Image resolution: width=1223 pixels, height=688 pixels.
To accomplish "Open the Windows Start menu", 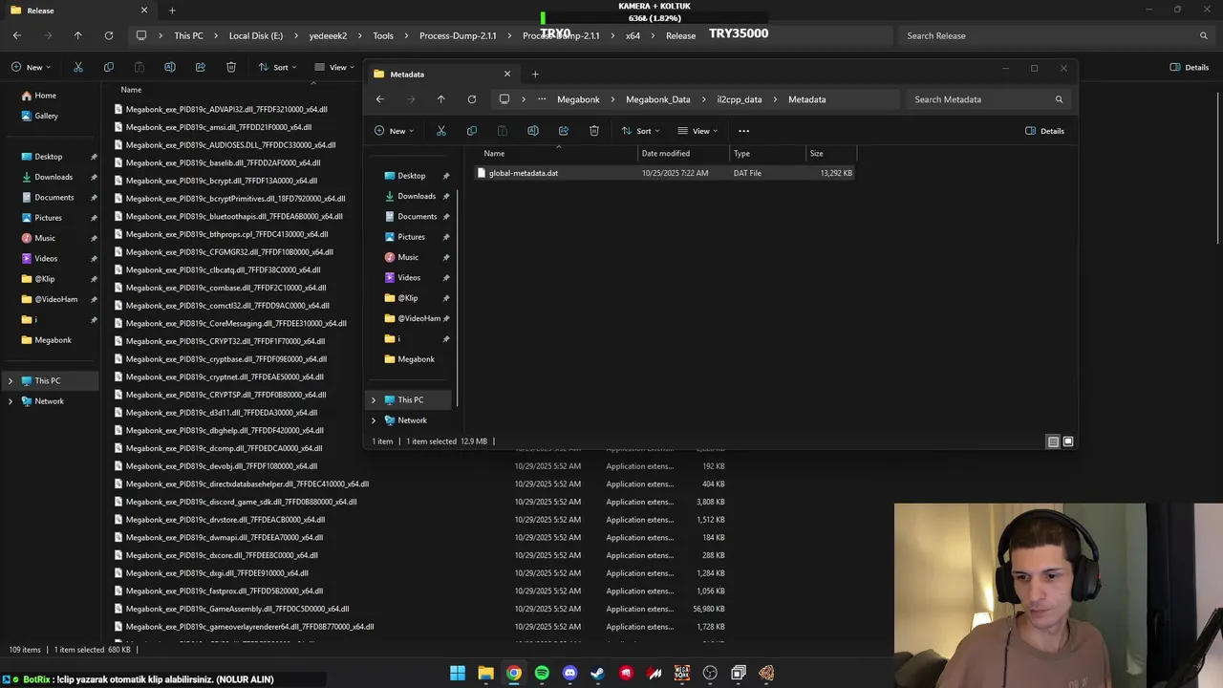I will pos(458,673).
